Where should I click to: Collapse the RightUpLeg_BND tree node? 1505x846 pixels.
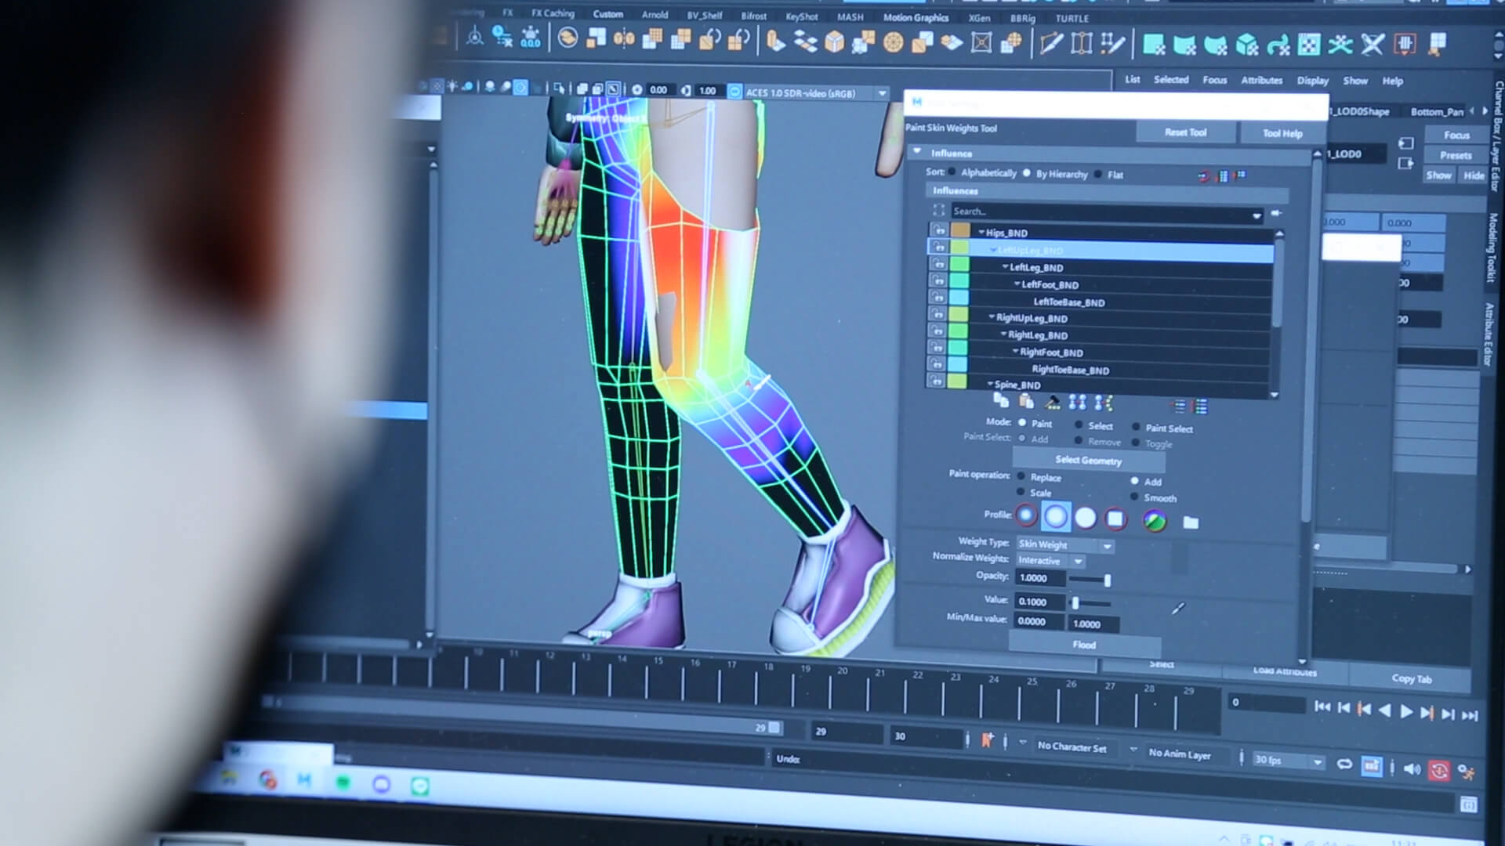pos(992,316)
